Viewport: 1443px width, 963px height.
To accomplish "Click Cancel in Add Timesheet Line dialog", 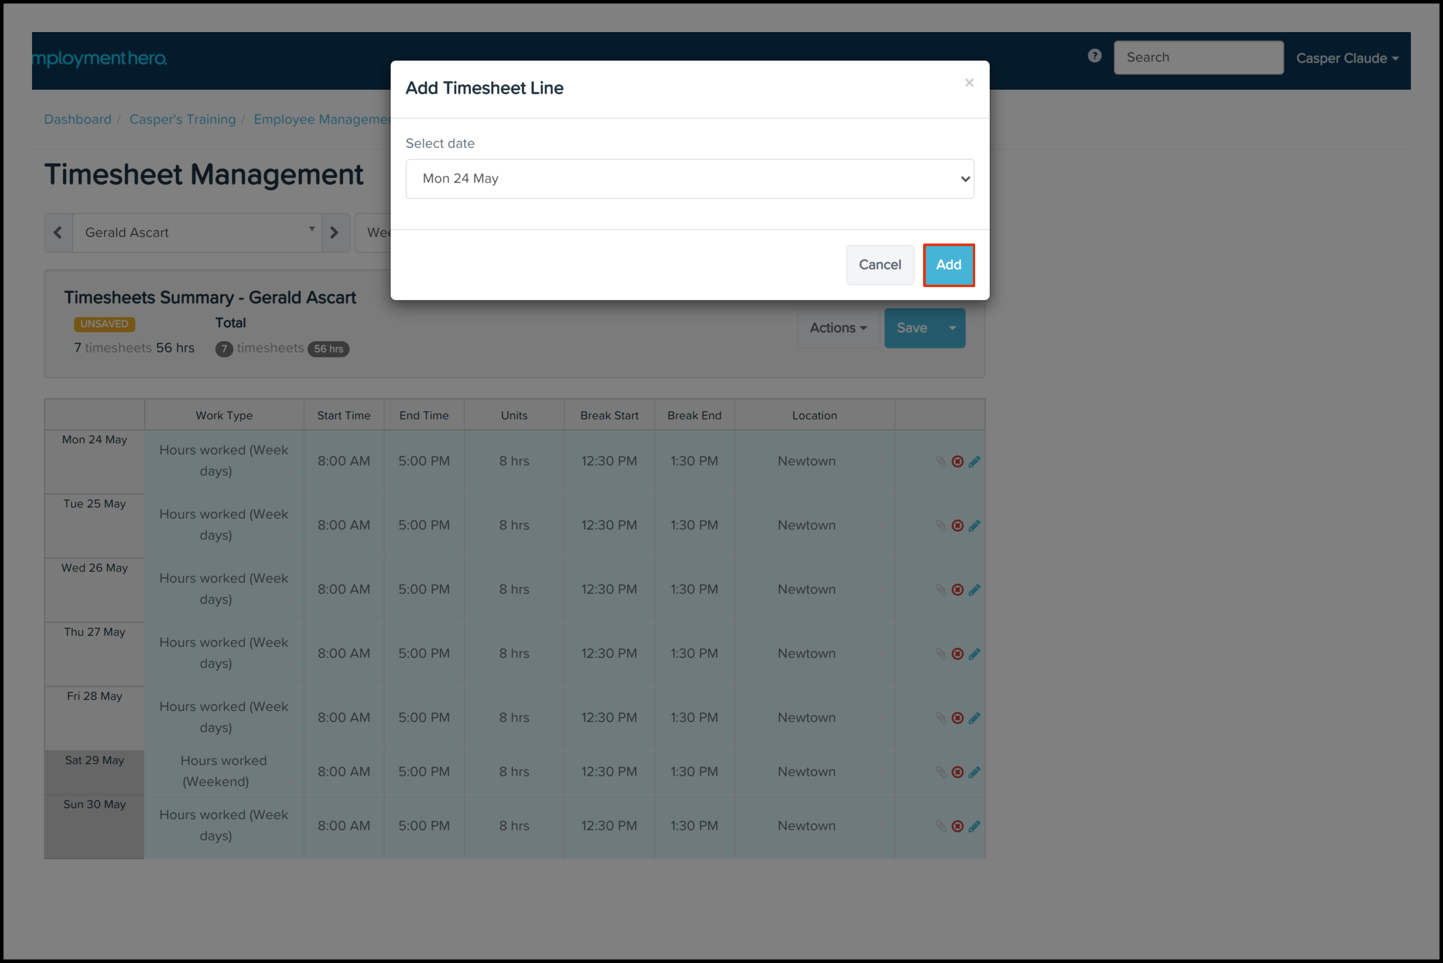I will (x=879, y=265).
